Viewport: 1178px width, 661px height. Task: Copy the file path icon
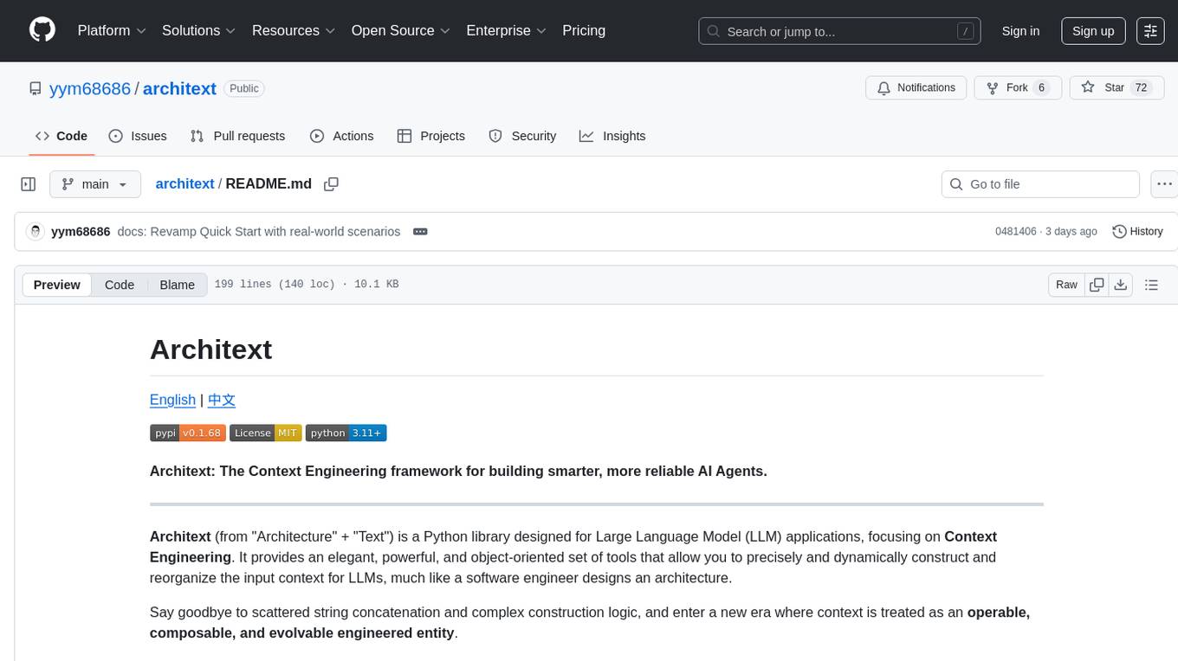pyautogui.click(x=331, y=183)
